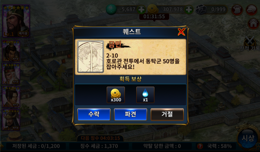Open the red map scroll icon

(237, 10)
